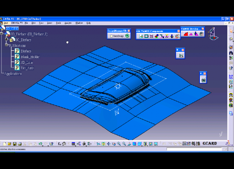Click the compass in the top-right viewport corner
This screenshot has width=234, height=169.
click(x=213, y=33)
